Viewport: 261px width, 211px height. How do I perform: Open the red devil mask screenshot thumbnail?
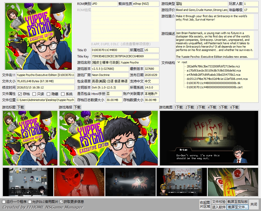click(79, 182)
